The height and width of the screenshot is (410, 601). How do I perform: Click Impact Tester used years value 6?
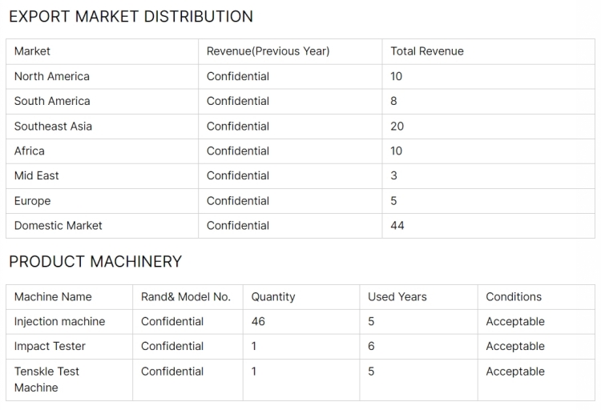point(371,346)
